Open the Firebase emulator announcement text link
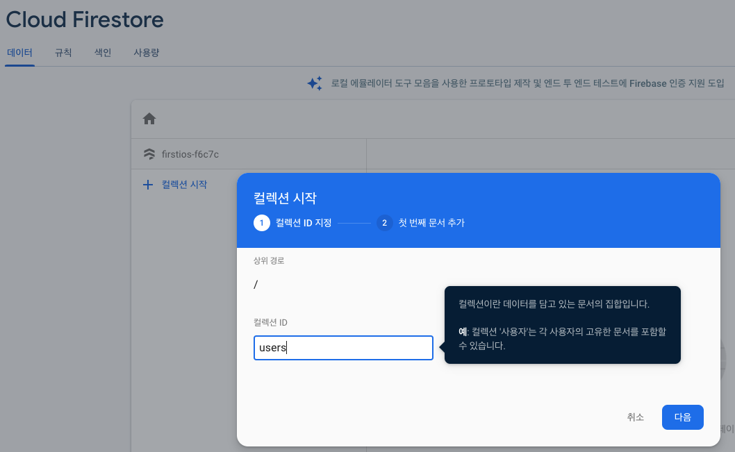Screen dimensions: 735x452 [x=527, y=83]
